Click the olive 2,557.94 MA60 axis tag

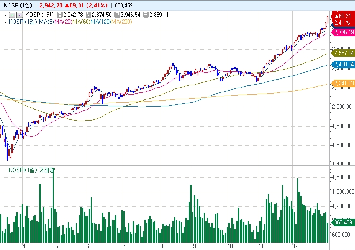[343, 53]
